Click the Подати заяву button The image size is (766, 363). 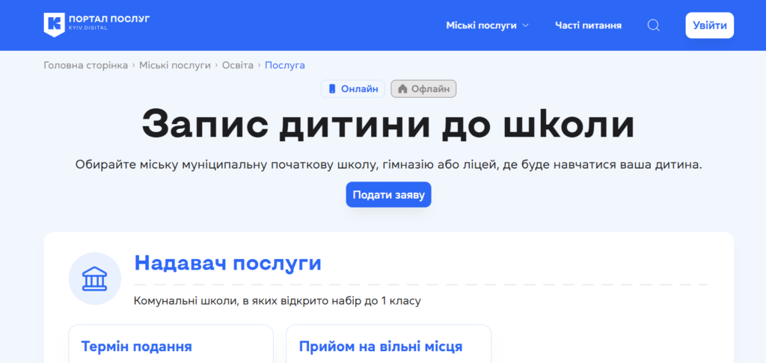[x=388, y=194]
